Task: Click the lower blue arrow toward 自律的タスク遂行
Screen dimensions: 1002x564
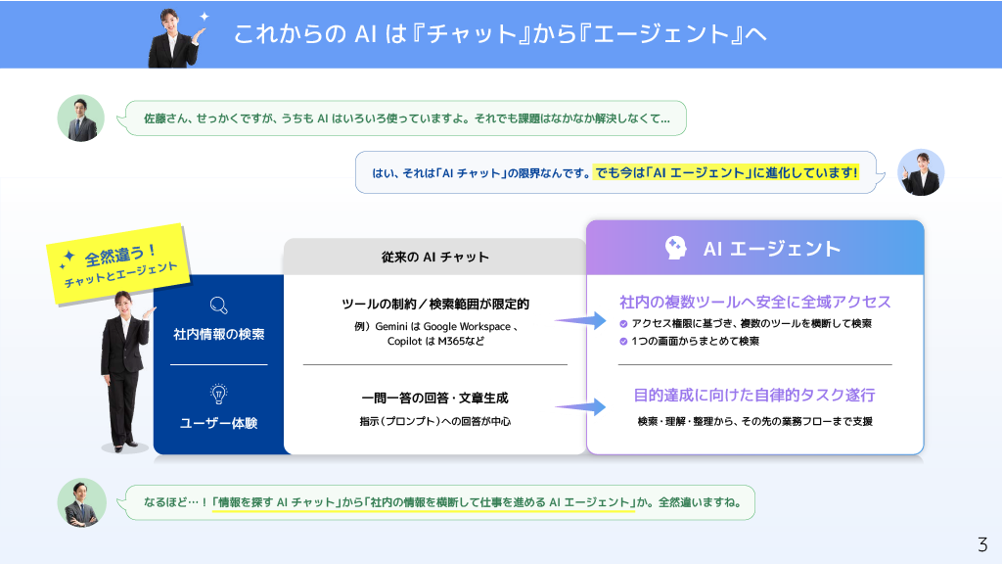Action: point(580,406)
